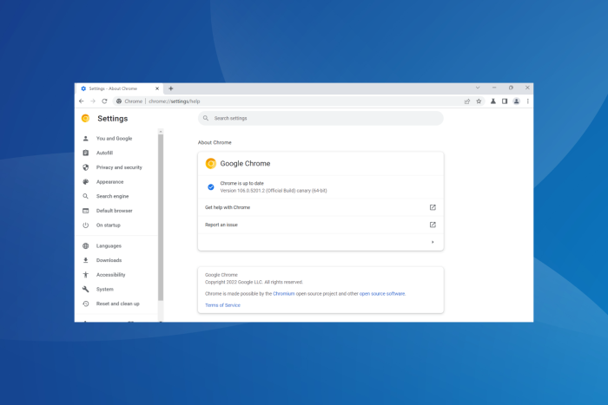Open the profile avatar icon
This screenshot has width=608, height=405.
tap(516, 101)
